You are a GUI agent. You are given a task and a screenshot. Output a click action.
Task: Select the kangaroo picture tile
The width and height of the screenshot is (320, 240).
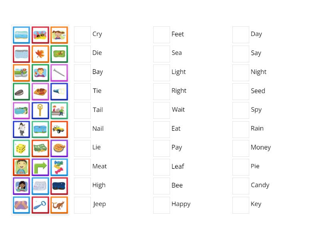pos(59,205)
